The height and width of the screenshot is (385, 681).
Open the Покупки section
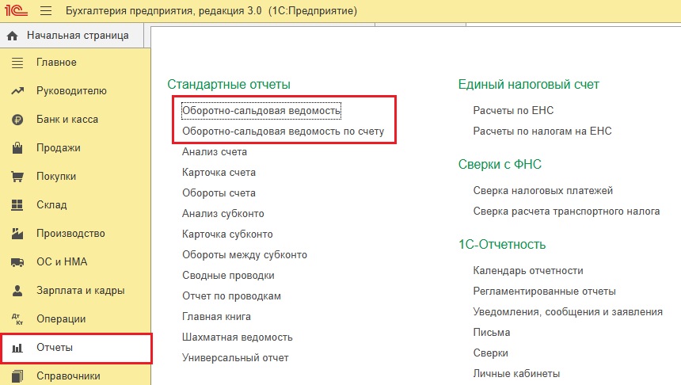[x=56, y=177]
